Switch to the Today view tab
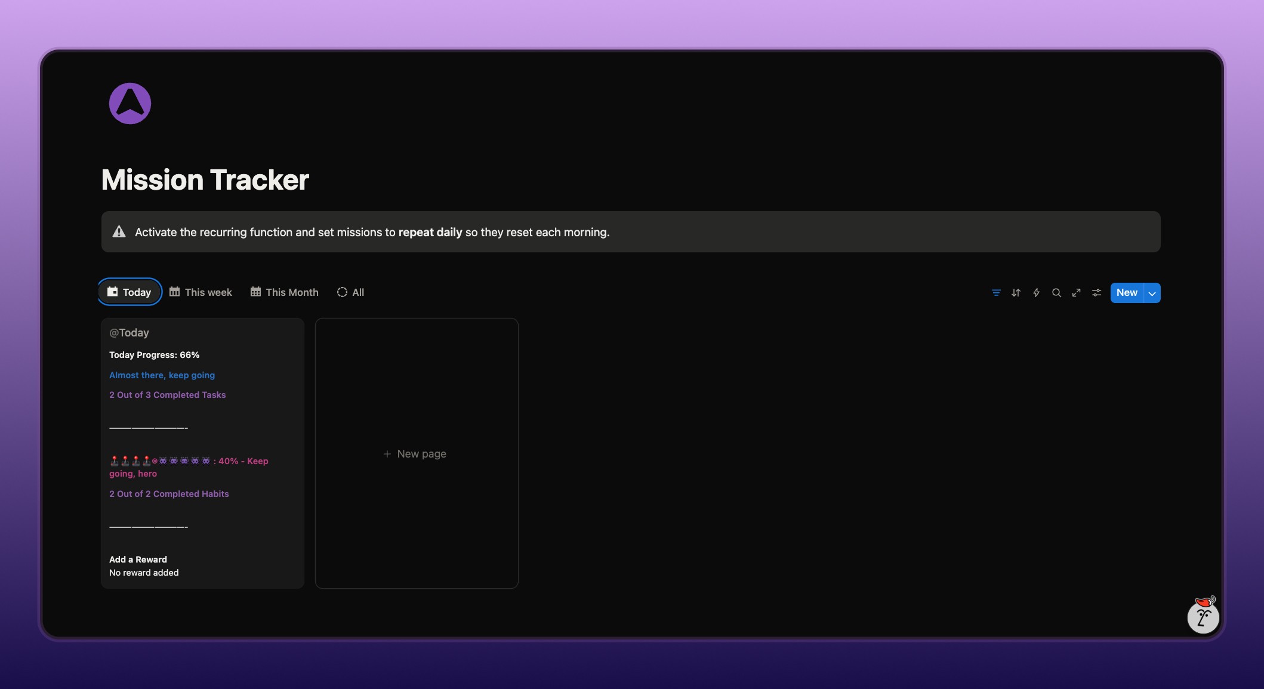The height and width of the screenshot is (689, 1264). click(130, 292)
